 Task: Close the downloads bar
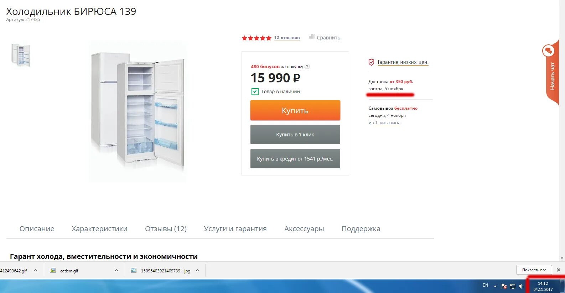point(559,270)
